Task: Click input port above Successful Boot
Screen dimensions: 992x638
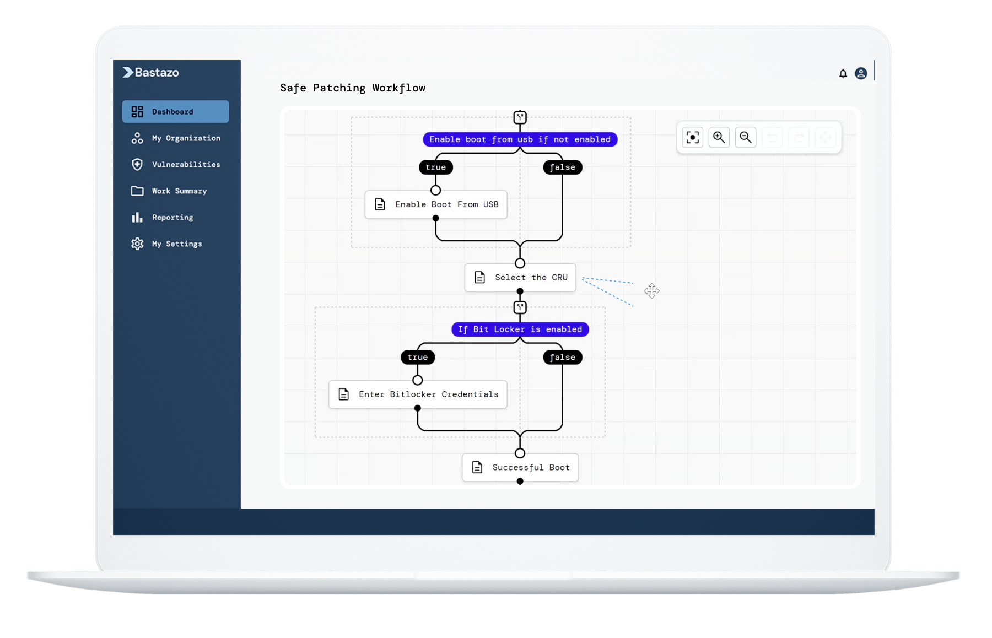Action: click(520, 453)
